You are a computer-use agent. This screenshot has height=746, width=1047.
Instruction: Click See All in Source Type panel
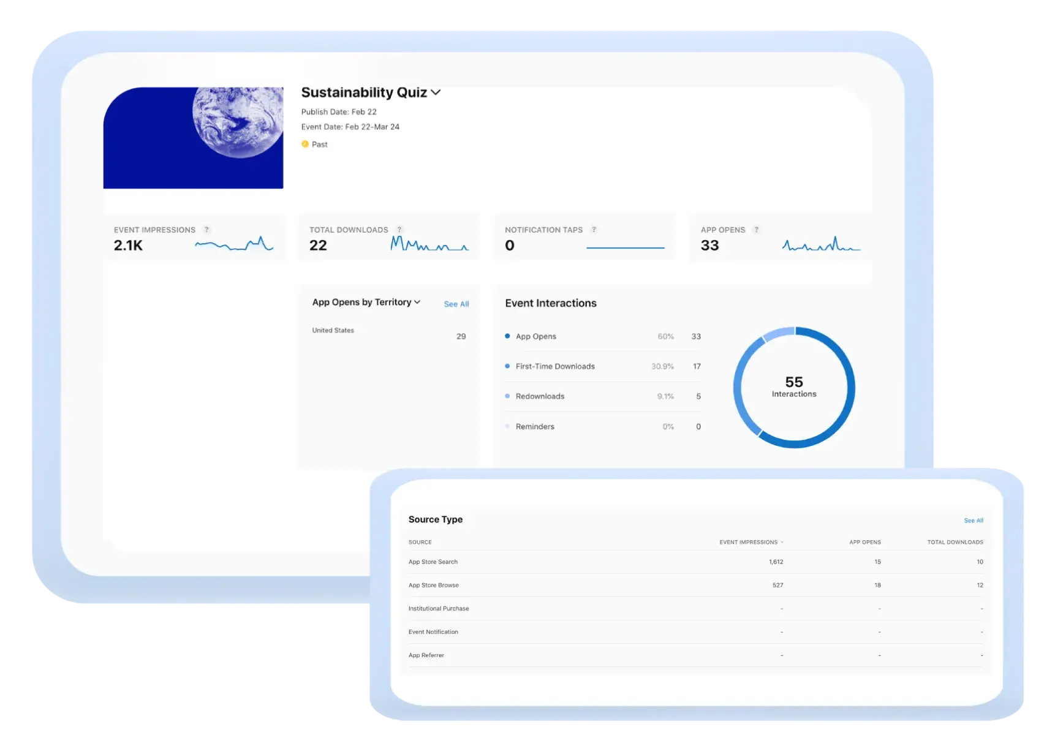[x=973, y=521]
